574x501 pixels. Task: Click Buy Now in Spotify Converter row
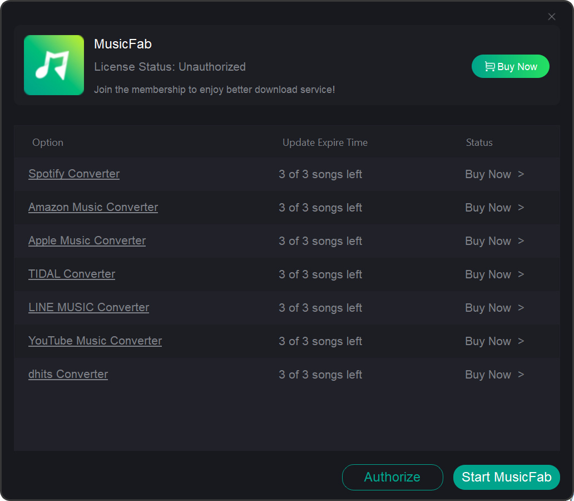click(494, 174)
